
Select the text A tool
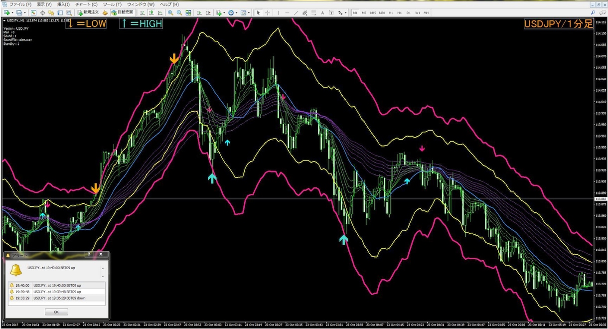coord(322,12)
